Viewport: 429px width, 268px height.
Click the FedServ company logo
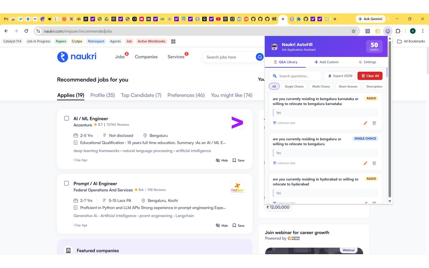(237, 188)
